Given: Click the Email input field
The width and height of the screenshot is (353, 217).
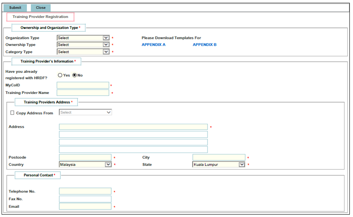Looking at the screenshot, I should [85, 206].
